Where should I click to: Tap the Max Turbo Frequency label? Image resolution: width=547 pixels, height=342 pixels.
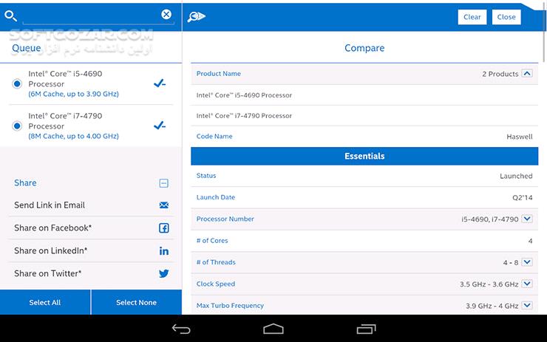point(230,305)
